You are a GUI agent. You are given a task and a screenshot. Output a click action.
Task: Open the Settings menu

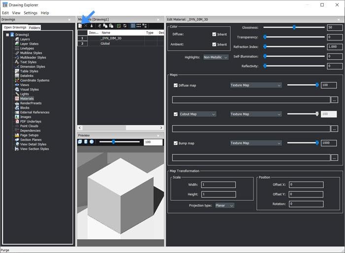coord(31,12)
